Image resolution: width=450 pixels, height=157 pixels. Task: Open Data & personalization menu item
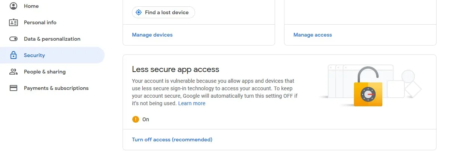pyautogui.click(x=52, y=39)
